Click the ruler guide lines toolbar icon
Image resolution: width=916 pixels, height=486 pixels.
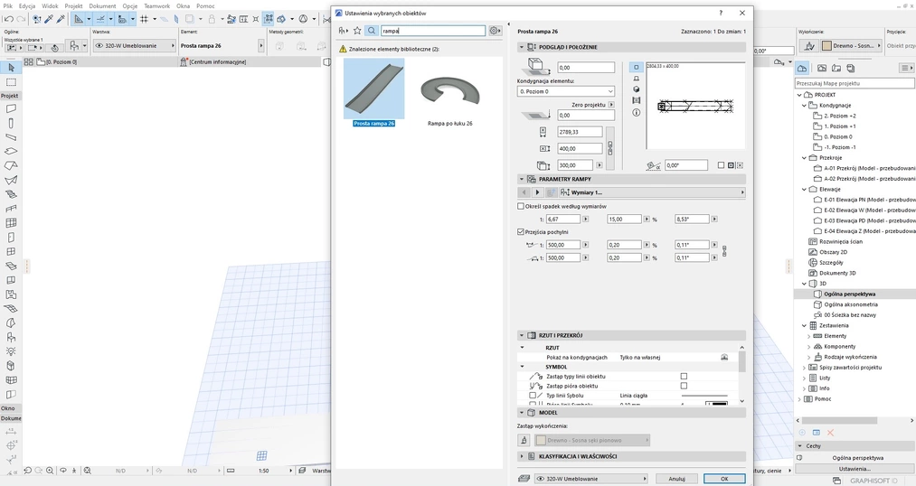tap(78, 19)
